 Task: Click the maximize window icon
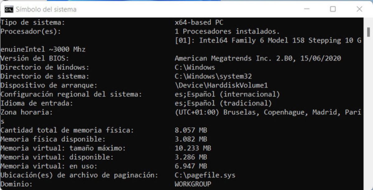point(333,9)
